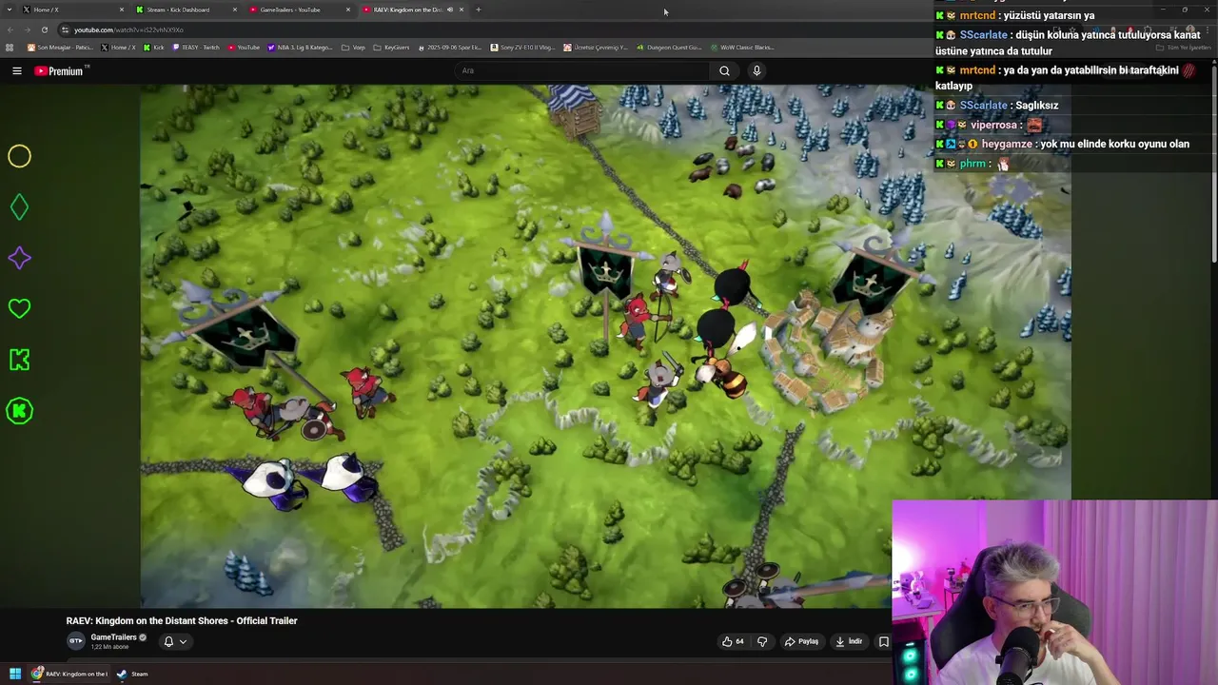Open the Home / X bookmark
This screenshot has height=685, width=1218.
tap(120, 48)
